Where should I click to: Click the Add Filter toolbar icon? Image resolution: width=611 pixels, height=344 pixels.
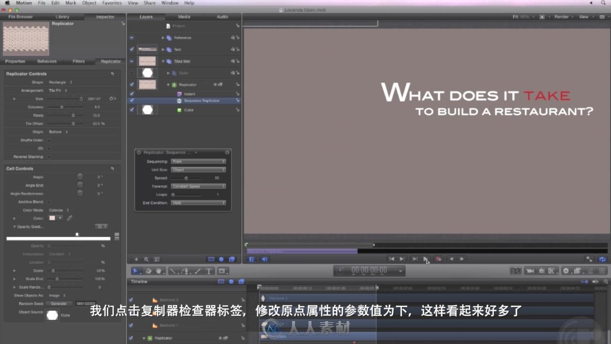click(x=578, y=271)
